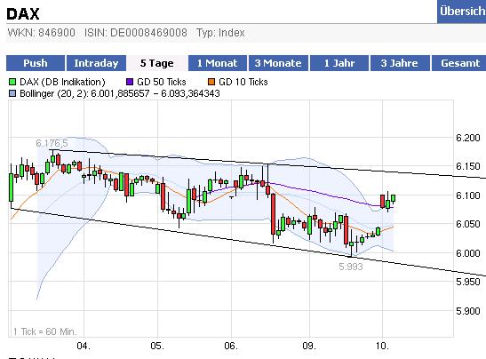The image size is (486, 359).
Task: Click the 6.150 axis value
Action: tap(468, 166)
